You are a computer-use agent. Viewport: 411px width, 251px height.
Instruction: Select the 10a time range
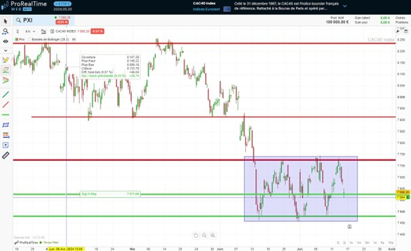point(391,243)
